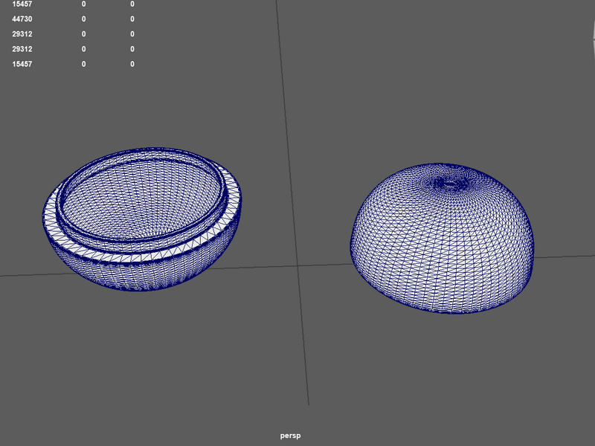The height and width of the screenshot is (446, 595).
Task: Click the lowest 15457 HUD count
Action: [x=22, y=64]
